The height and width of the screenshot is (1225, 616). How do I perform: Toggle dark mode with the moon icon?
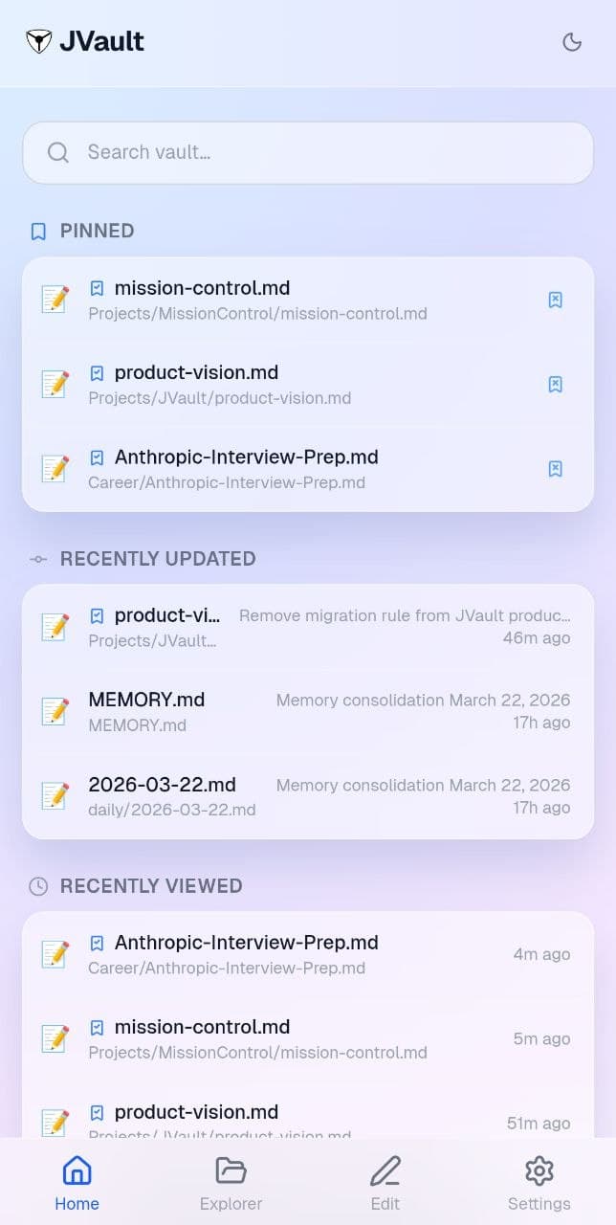coord(572,42)
